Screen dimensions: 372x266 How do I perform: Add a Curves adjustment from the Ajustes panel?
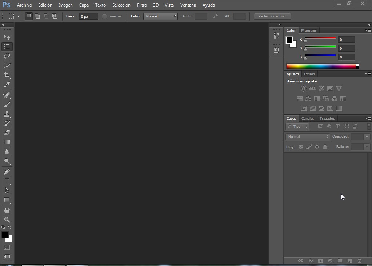321,88
